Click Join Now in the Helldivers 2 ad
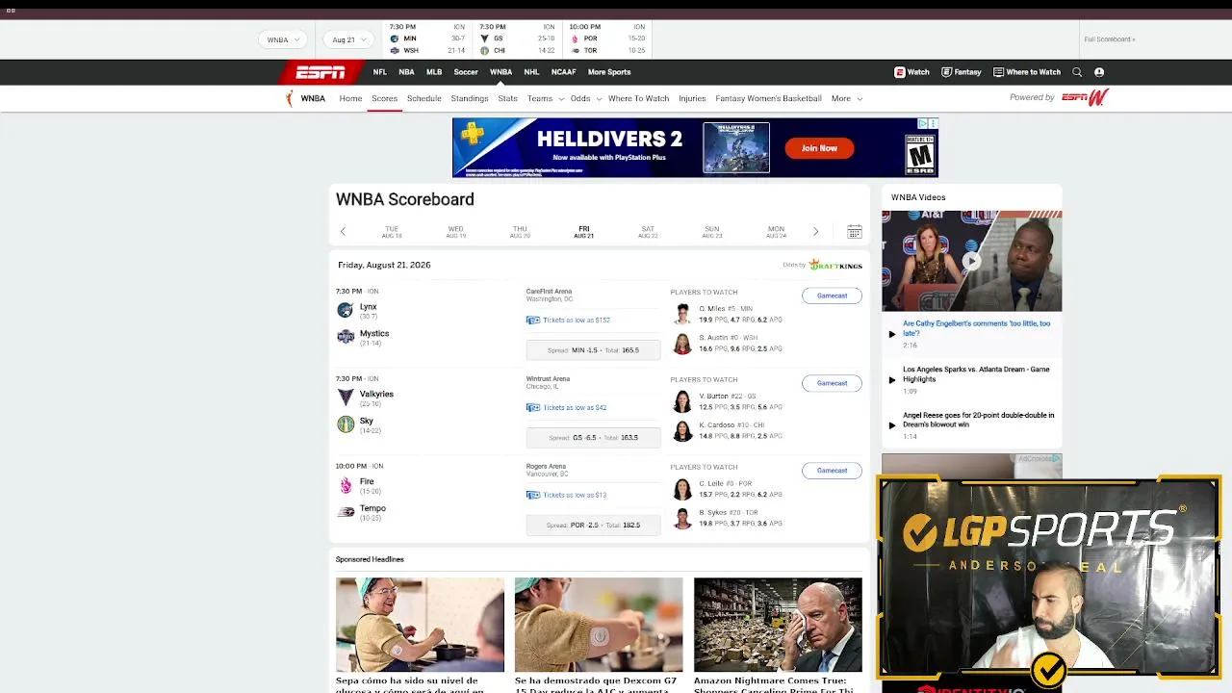The height and width of the screenshot is (693, 1232). point(819,148)
